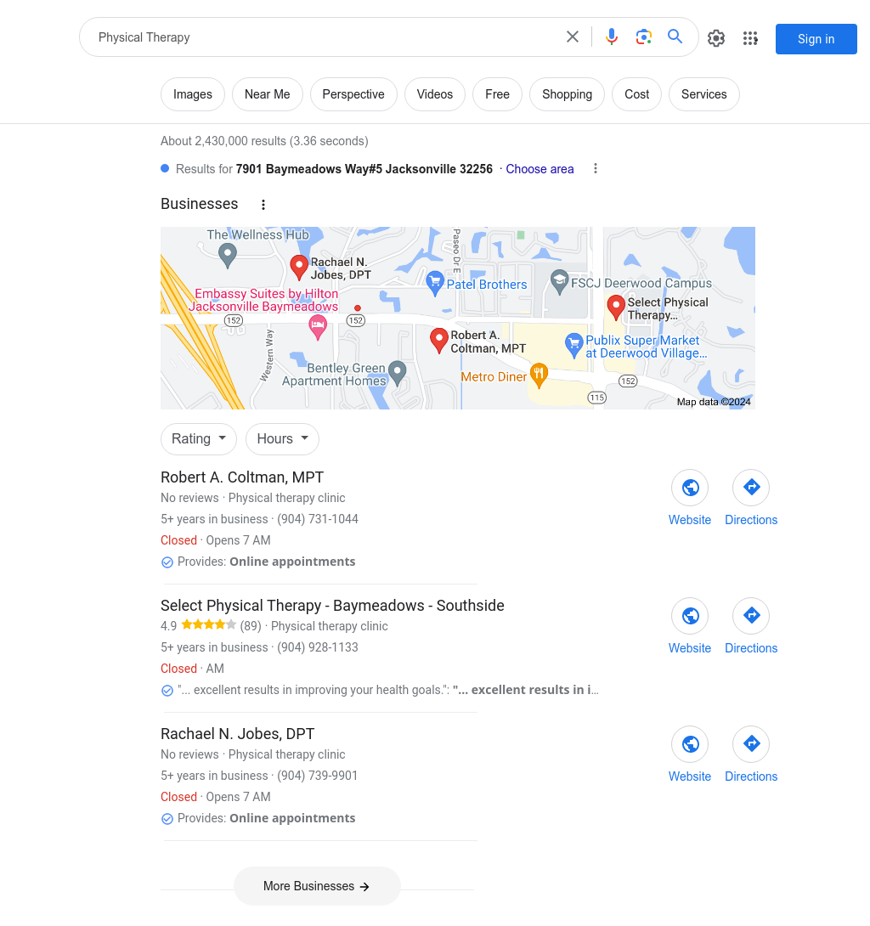
Task: Expand the Hours filter dropdown
Action: (282, 438)
